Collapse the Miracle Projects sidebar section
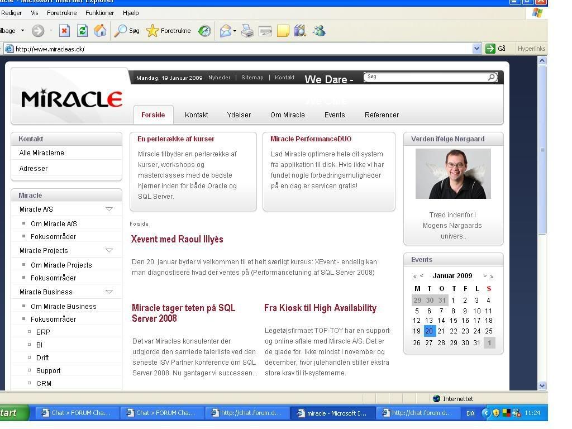Image resolution: width=572 pixels, height=429 pixels. point(109,250)
